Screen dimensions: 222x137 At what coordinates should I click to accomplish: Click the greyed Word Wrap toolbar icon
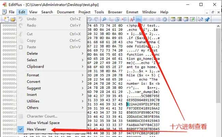[x=152, y=19]
